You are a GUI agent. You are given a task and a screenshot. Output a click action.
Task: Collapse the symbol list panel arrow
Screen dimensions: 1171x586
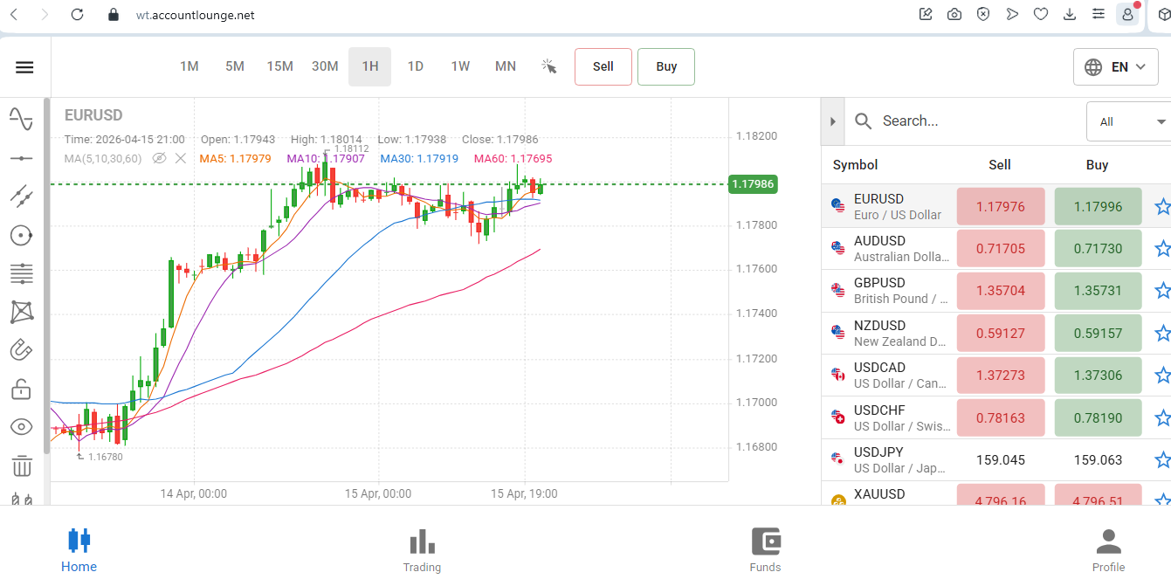[x=832, y=121]
